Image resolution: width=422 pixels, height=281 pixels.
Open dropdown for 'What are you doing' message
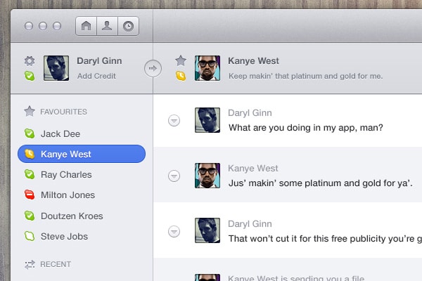pos(174,120)
